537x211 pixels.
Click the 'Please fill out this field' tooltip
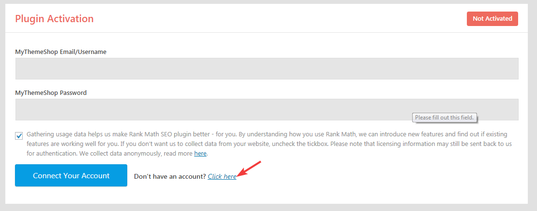[x=445, y=118]
